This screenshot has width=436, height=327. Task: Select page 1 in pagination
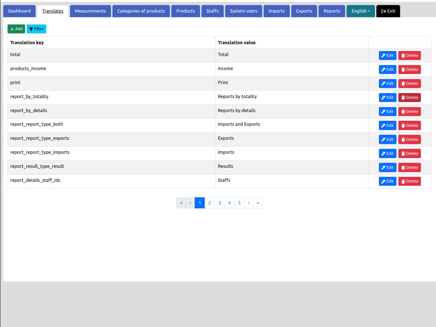click(x=200, y=203)
